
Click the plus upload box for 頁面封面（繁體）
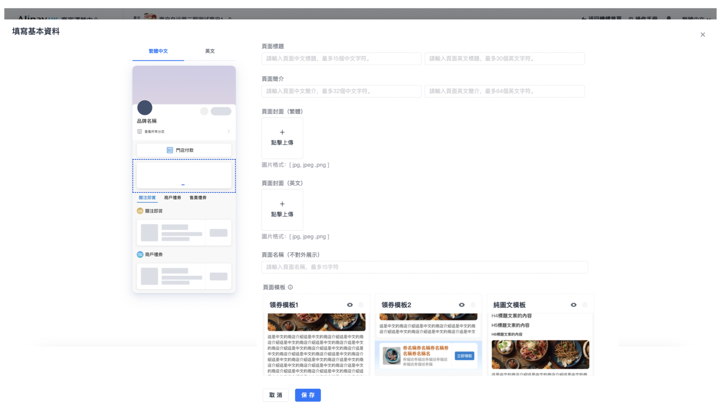pos(282,138)
